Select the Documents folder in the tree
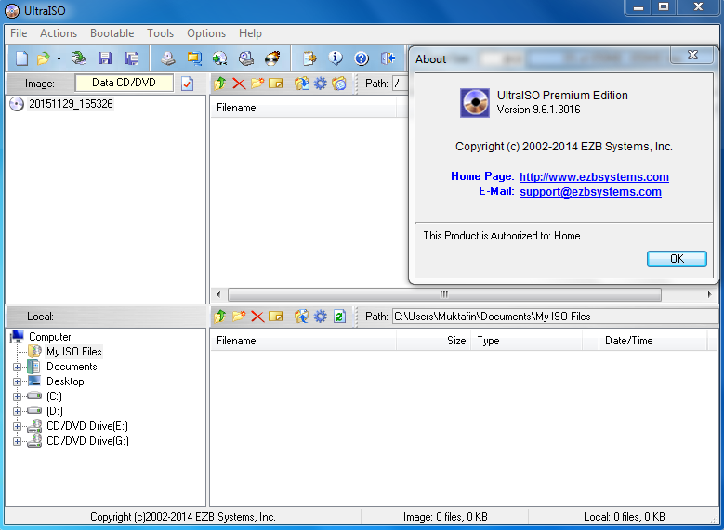 (x=72, y=367)
